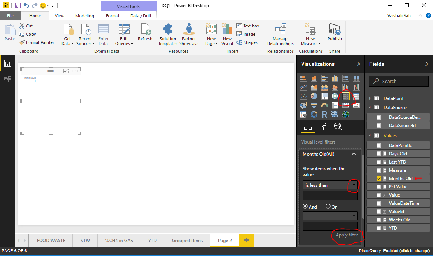Viewport: 433px width, 256px height.
Task: Switch to the Fields well pane
Action: coord(308,126)
